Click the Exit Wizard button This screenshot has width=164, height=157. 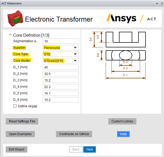16,149
